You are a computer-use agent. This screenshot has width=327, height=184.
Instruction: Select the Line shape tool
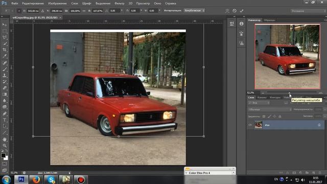(x=5, y=133)
